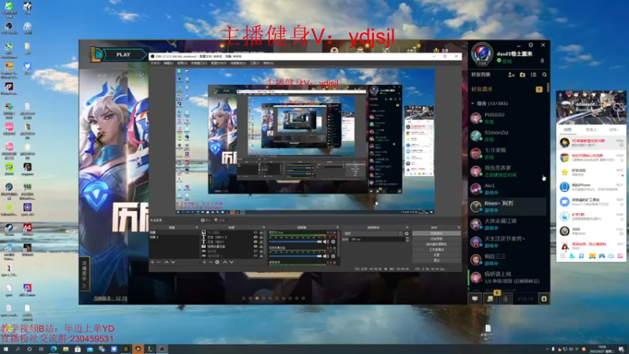This screenshot has width=629, height=354.
Task: Pop out the OBS Scenes dock panel
Action: click(197, 227)
